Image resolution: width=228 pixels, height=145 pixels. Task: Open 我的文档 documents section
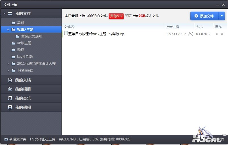pyautogui.click(x=23, y=80)
